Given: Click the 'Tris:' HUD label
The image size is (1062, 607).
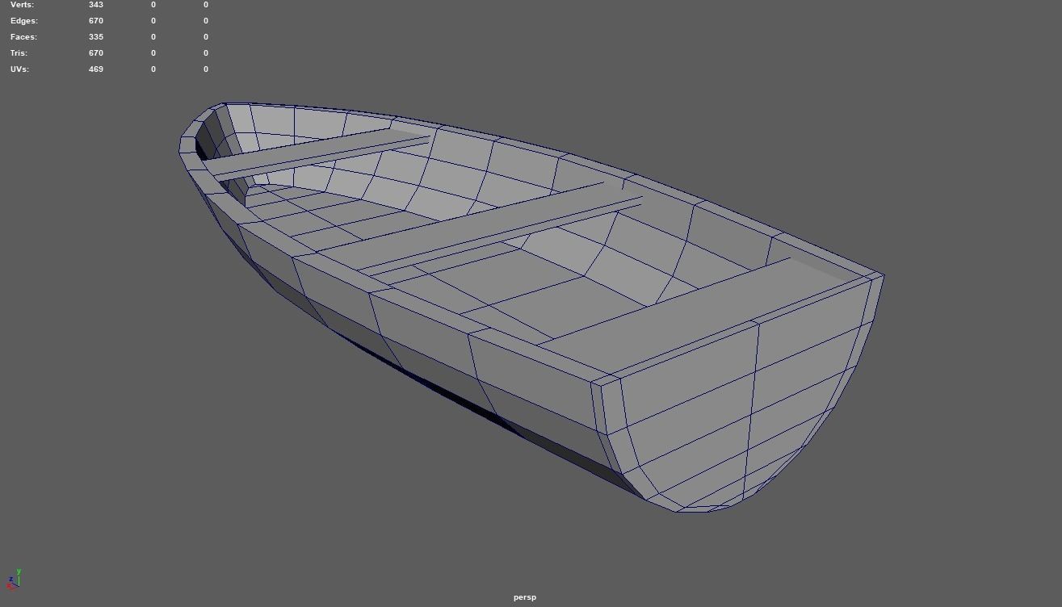Looking at the screenshot, I should pos(19,53).
